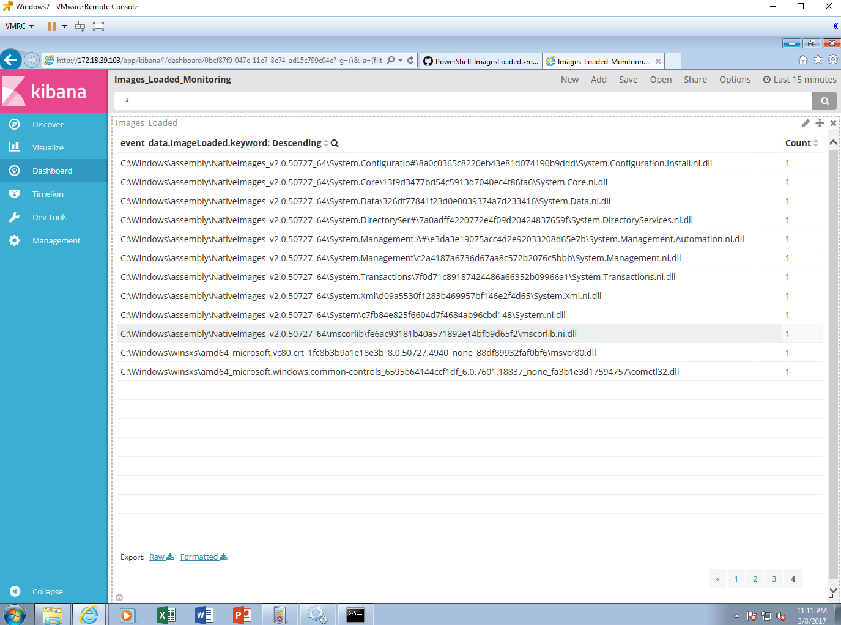Click the Add menu item
The width and height of the screenshot is (841, 625).
599,80
